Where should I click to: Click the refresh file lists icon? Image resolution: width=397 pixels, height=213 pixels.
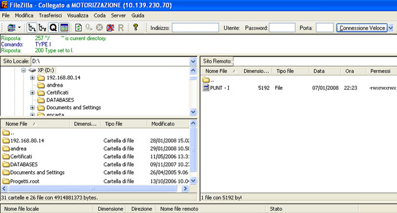click(x=78, y=27)
